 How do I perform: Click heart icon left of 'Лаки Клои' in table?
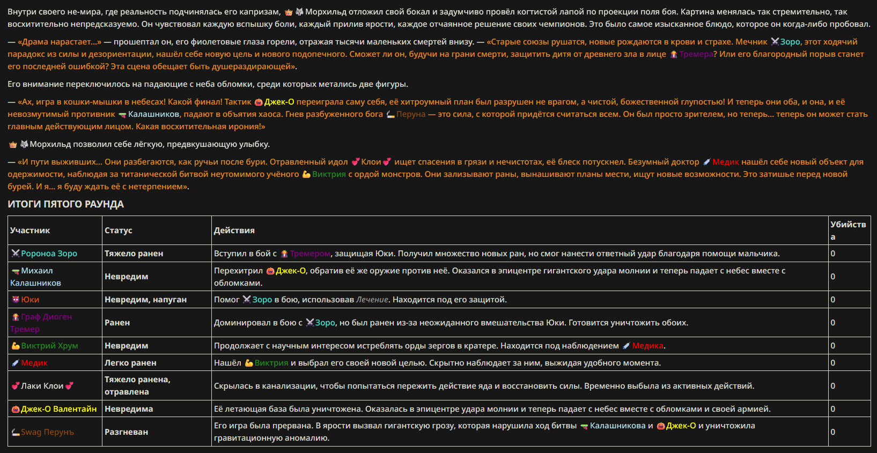[x=16, y=386]
